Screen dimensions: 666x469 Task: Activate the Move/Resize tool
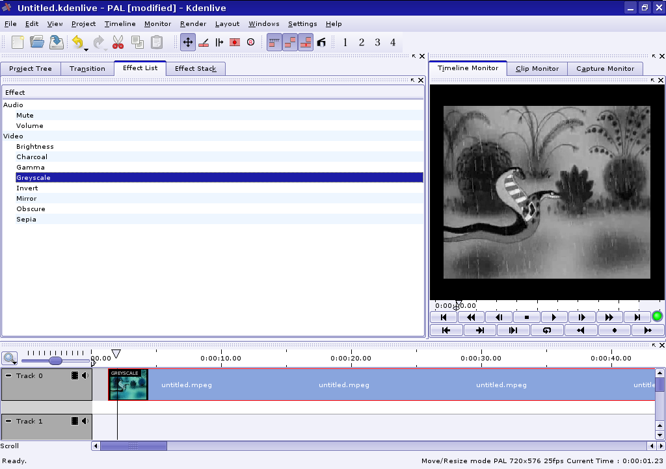coord(188,43)
